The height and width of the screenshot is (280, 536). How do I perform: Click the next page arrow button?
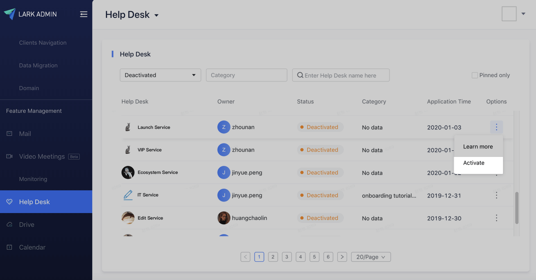click(x=342, y=257)
